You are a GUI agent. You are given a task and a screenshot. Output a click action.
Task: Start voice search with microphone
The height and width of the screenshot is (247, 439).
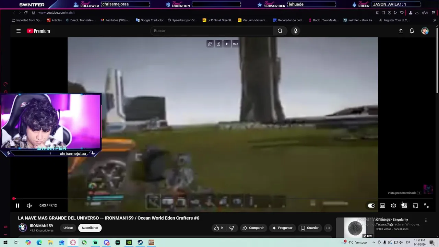click(296, 31)
